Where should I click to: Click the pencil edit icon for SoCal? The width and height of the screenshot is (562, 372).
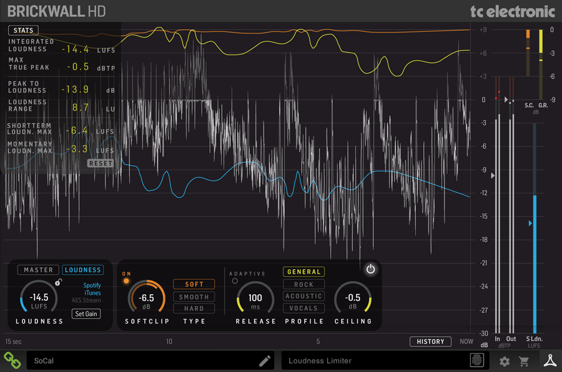(x=265, y=361)
